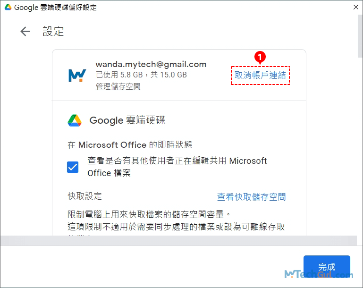Click the 快取設定 section label
Viewport: 363px width, 288px height.
84,196
